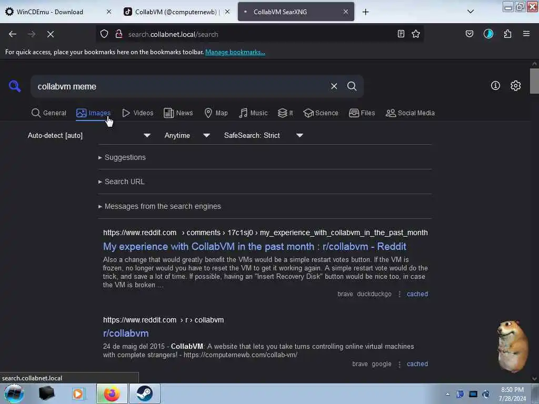Open a new browser tab
539x404 pixels.
pos(365,12)
